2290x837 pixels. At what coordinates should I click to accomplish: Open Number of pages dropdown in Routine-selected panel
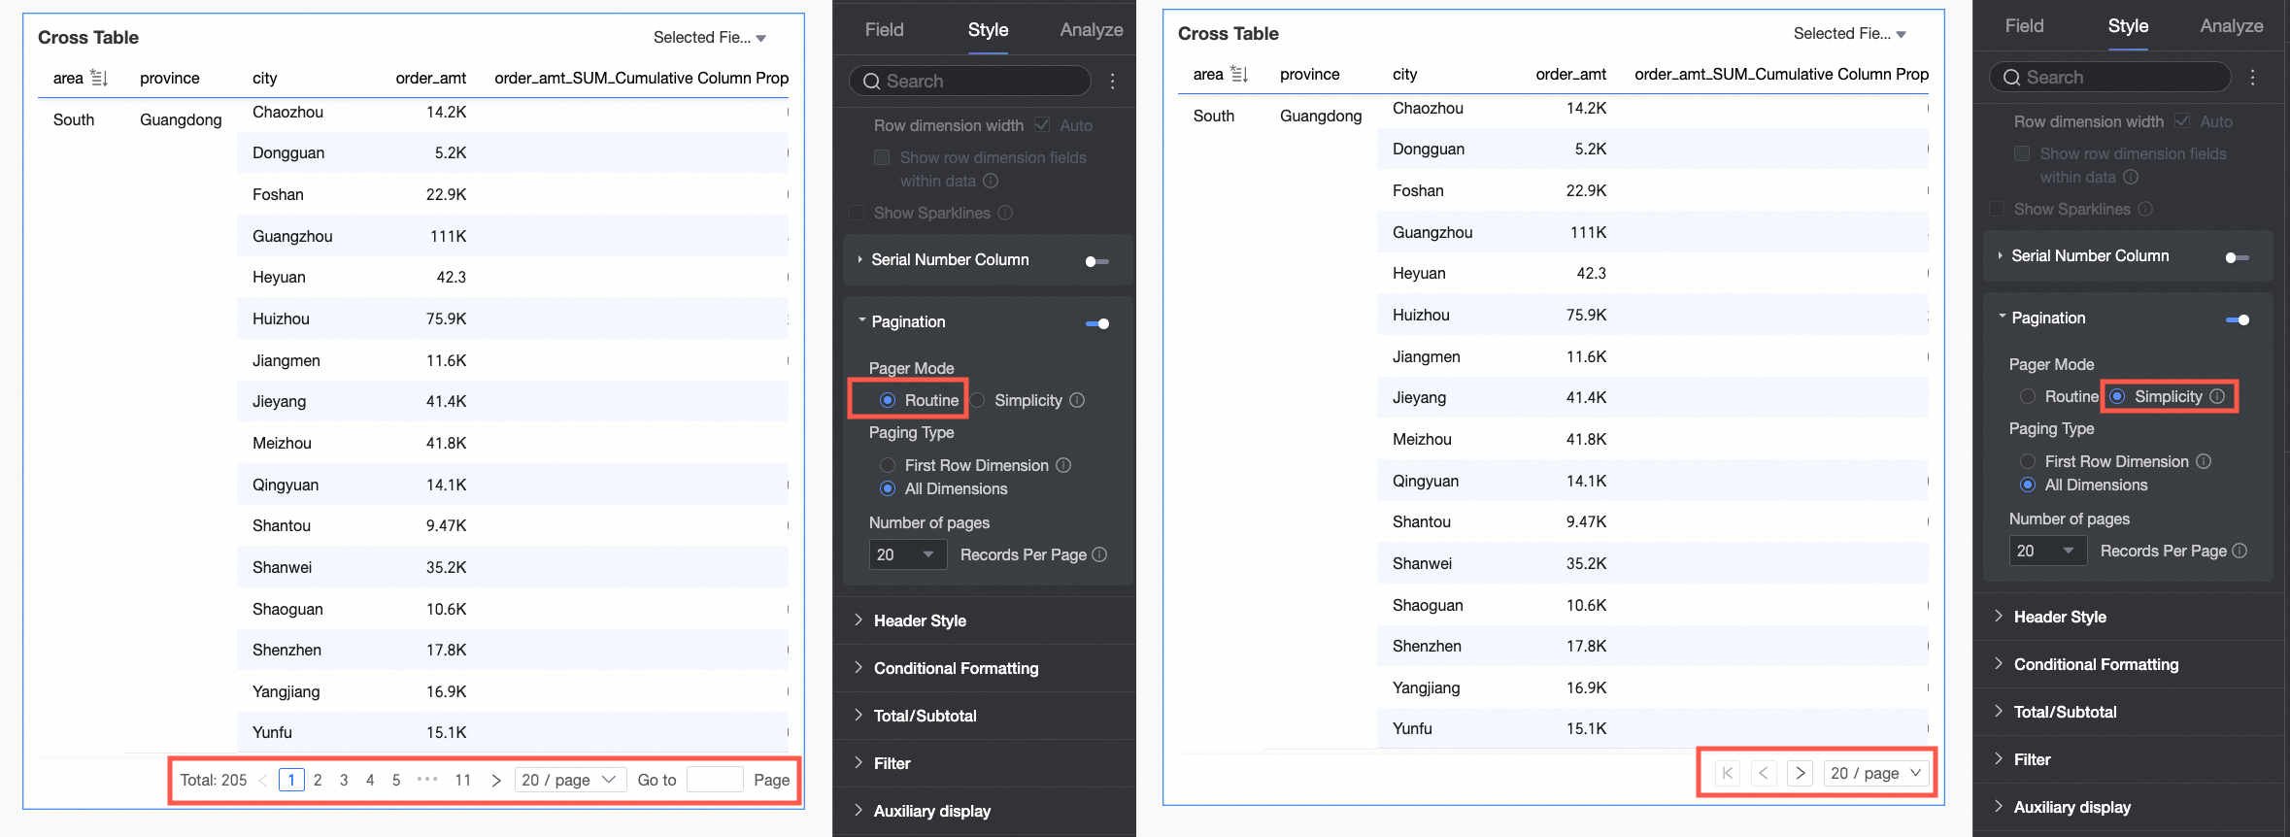click(x=906, y=554)
